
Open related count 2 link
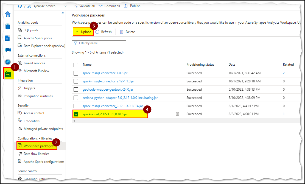[284, 73]
